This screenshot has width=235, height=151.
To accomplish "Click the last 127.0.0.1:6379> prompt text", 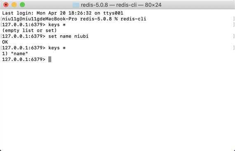I will pyautogui.click(x=23, y=59).
